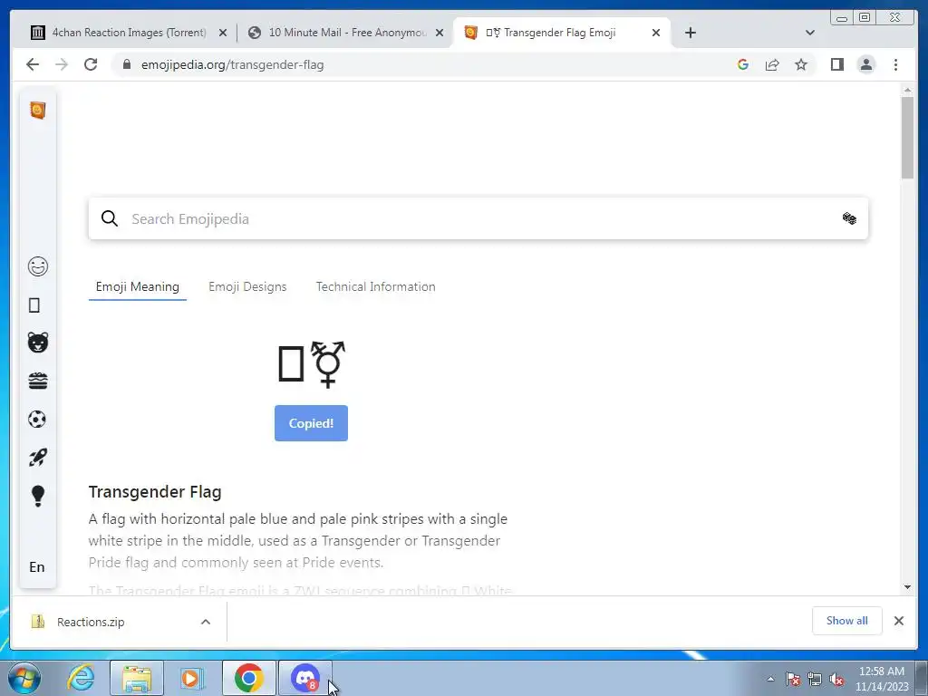
Task: Open Travel & Places rocket icon
Action: [x=37, y=458]
